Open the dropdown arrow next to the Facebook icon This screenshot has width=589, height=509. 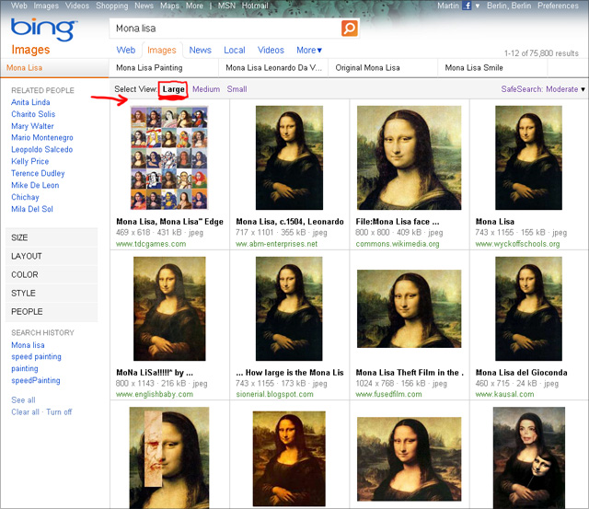pyautogui.click(x=478, y=6)
